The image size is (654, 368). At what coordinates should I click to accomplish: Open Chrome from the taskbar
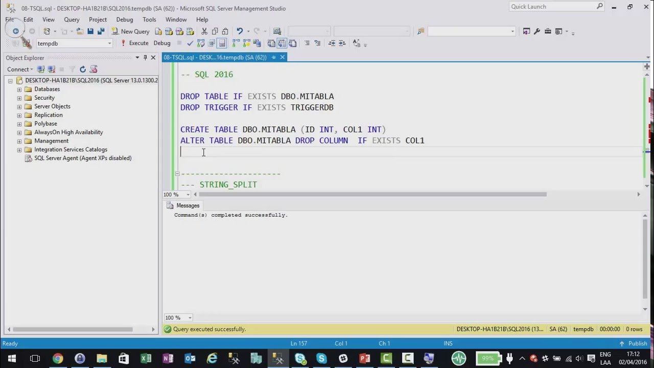click(x=57, y=358)
